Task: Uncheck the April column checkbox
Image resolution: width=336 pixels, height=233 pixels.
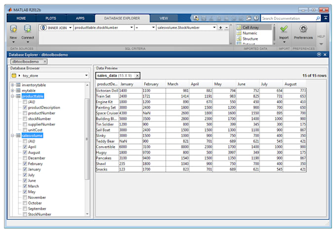Action: (25, 147)
